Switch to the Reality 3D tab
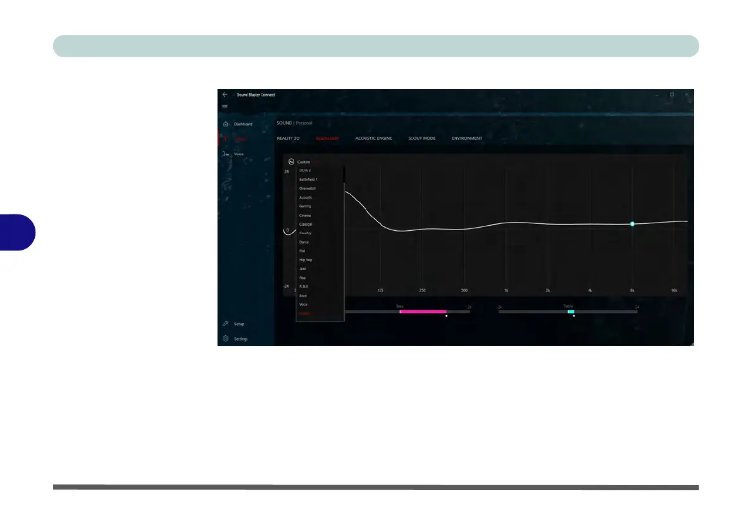The width and height of the screenshot is (753, 530). pyautogui.click(x=288, y=139)
